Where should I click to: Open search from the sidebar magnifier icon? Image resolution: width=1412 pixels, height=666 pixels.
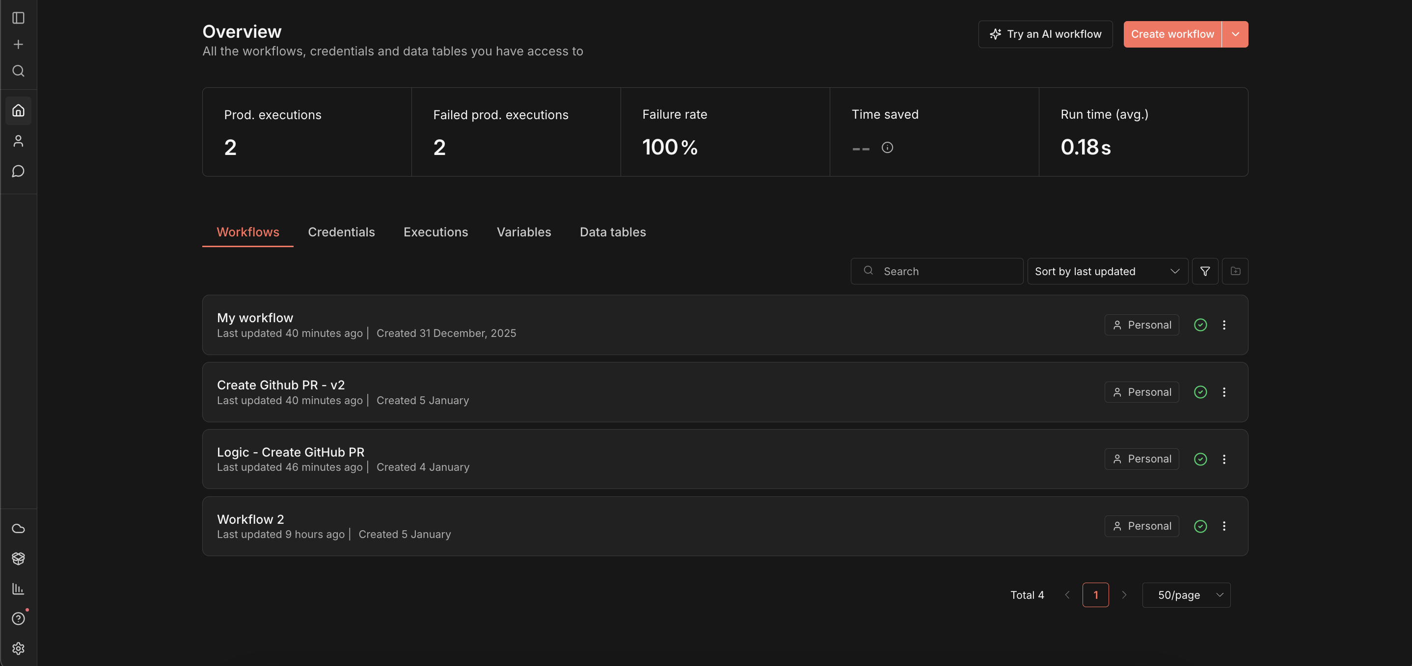tap(18, 71)
